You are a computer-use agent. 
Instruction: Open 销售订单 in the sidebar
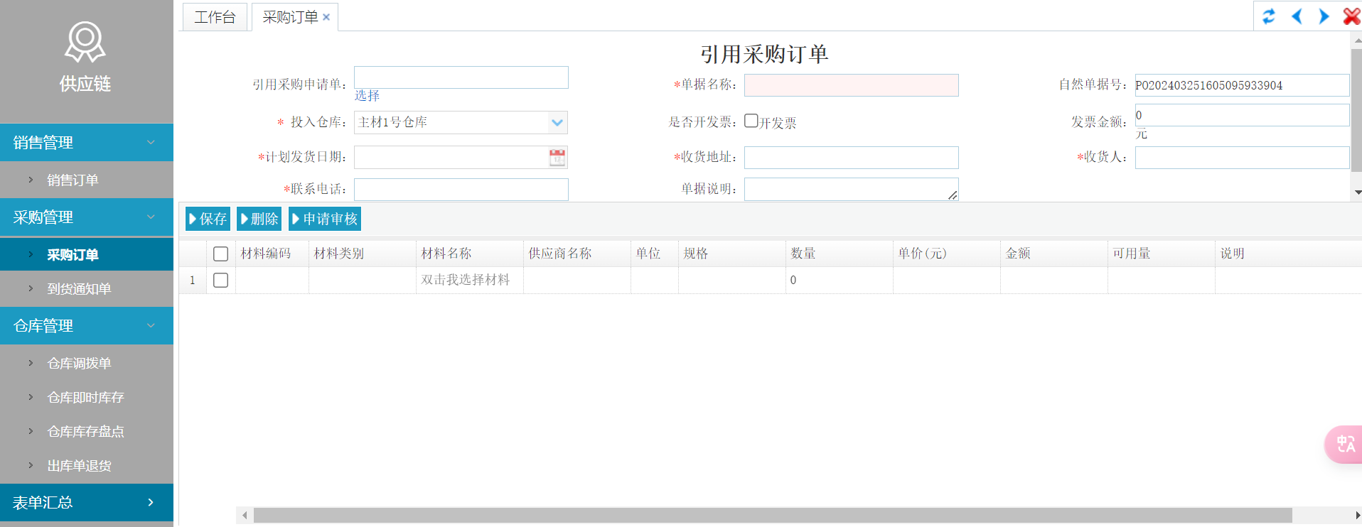(73, 180)
